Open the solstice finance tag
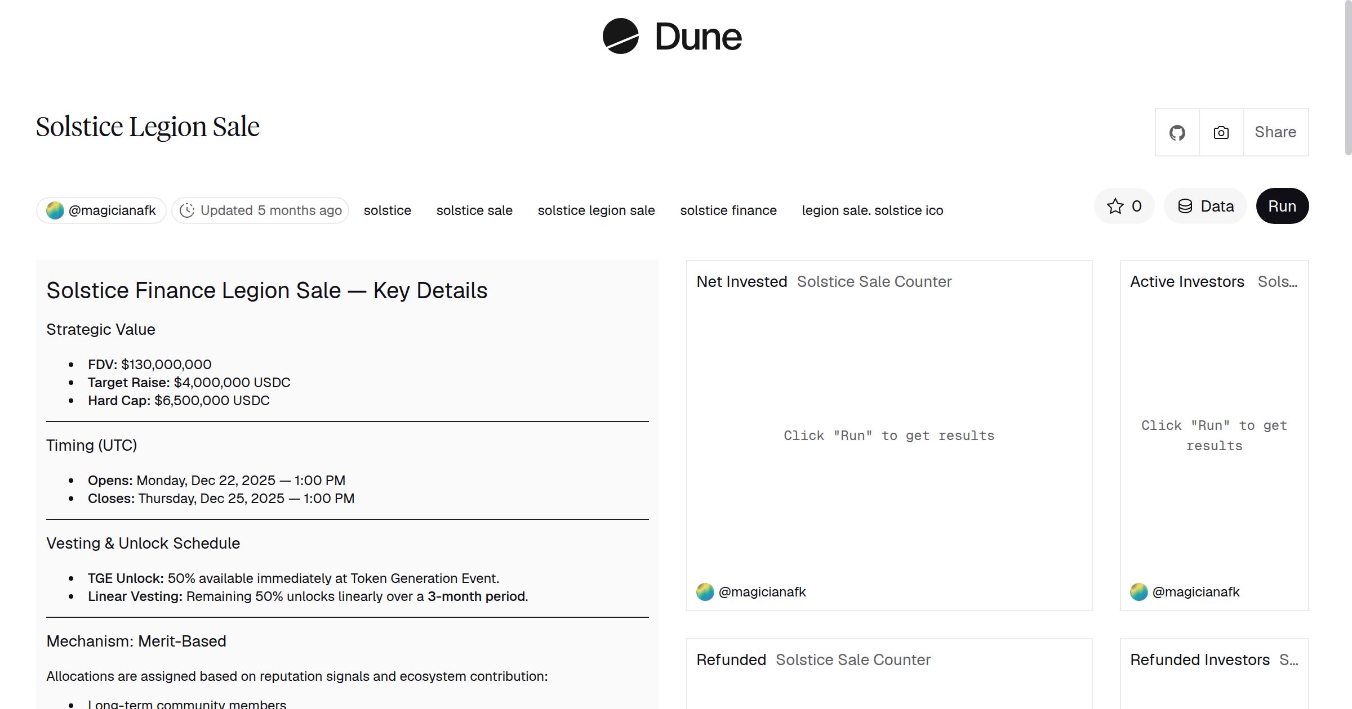 [728, 210]
